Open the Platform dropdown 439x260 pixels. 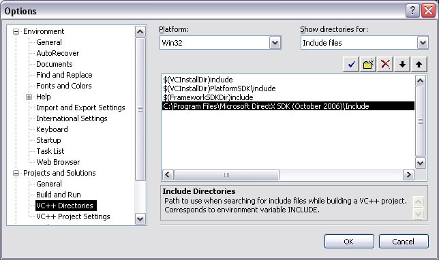[x=275, y=43]
